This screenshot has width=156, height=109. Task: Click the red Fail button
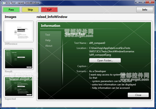pyautogui.click(x=49, y=10)
